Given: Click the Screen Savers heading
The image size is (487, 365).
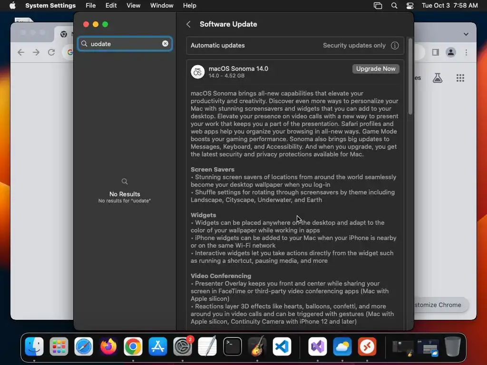Looking at the screenshot, I should point(213,170).
